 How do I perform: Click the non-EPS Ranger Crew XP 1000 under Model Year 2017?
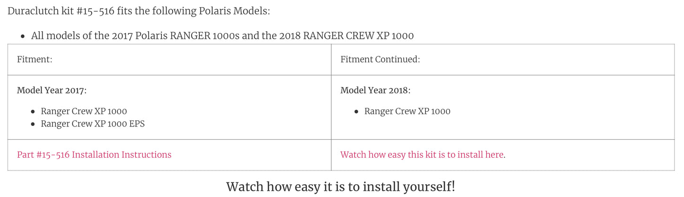coord(84,112)
